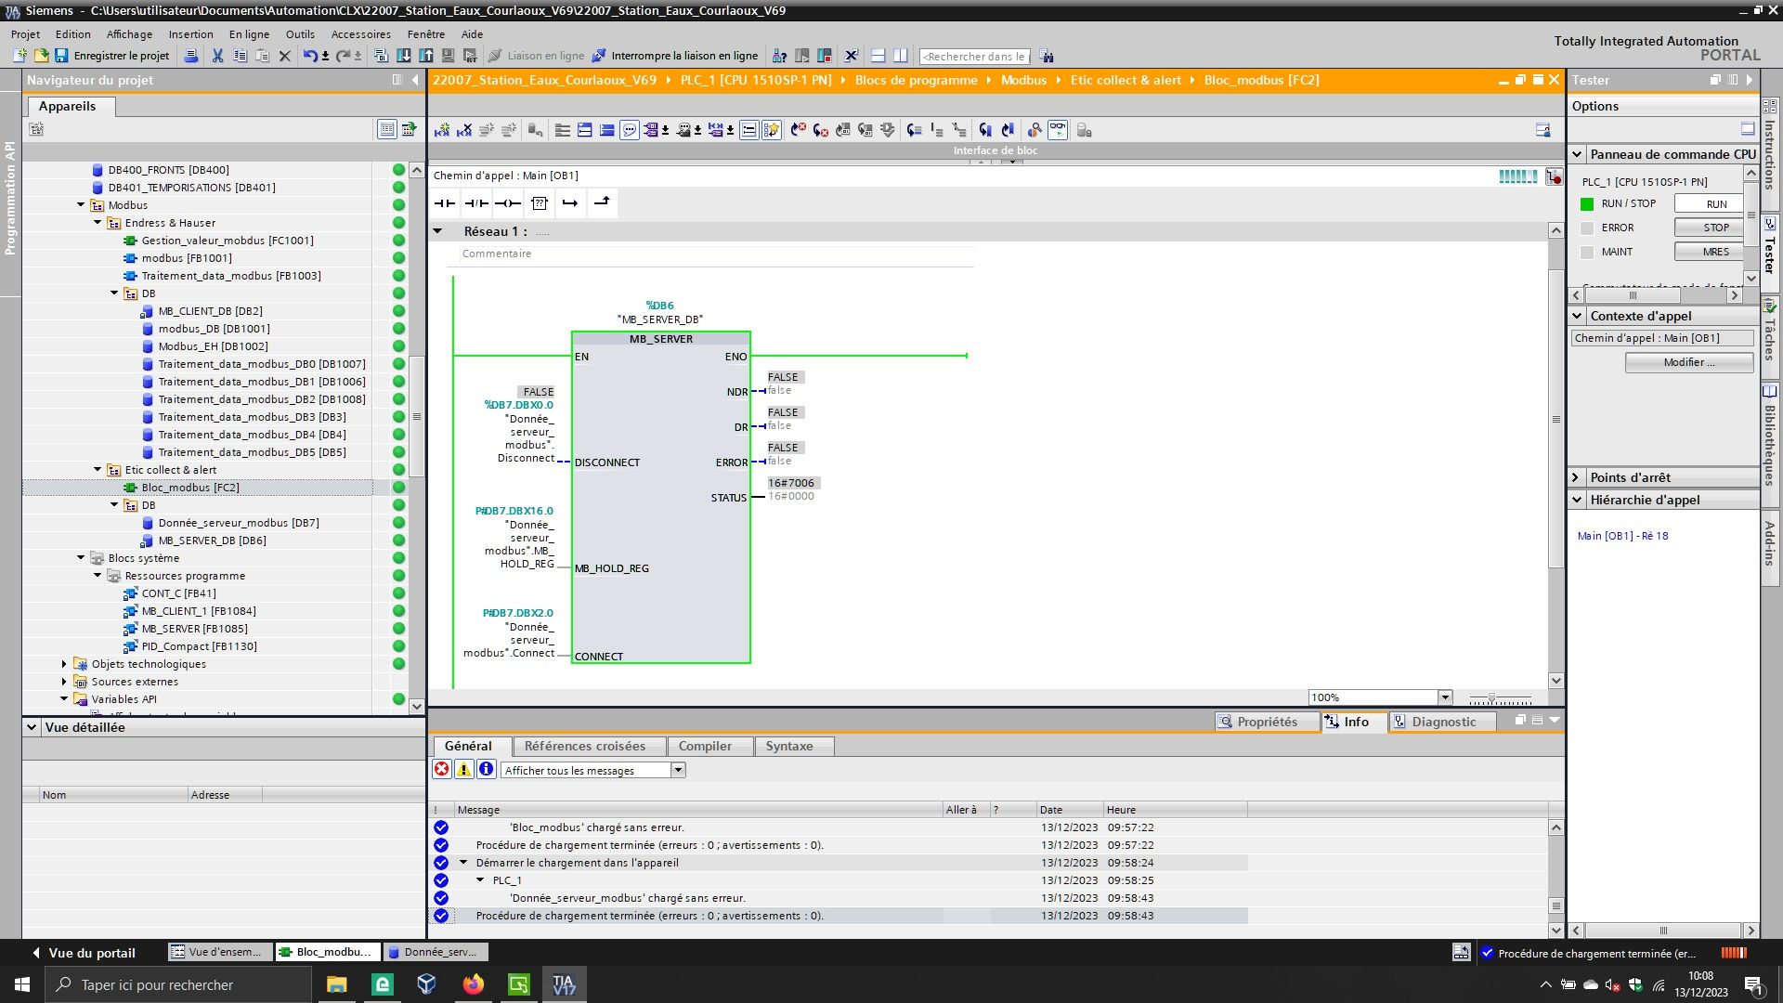Click the Modifier... button
The height and width of the screenshot is (1003, 1783).
(x=1688, y=362)
